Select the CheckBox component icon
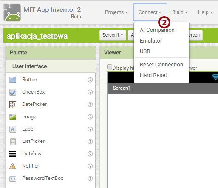 pos(13,92)
